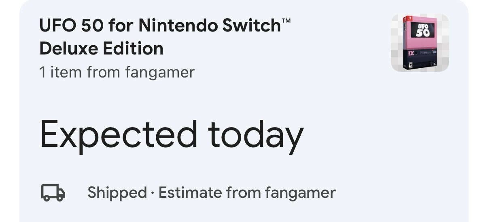Click the UFO 50 logo on the box art
The image size is (488, 222).
(x=422, y=30)
